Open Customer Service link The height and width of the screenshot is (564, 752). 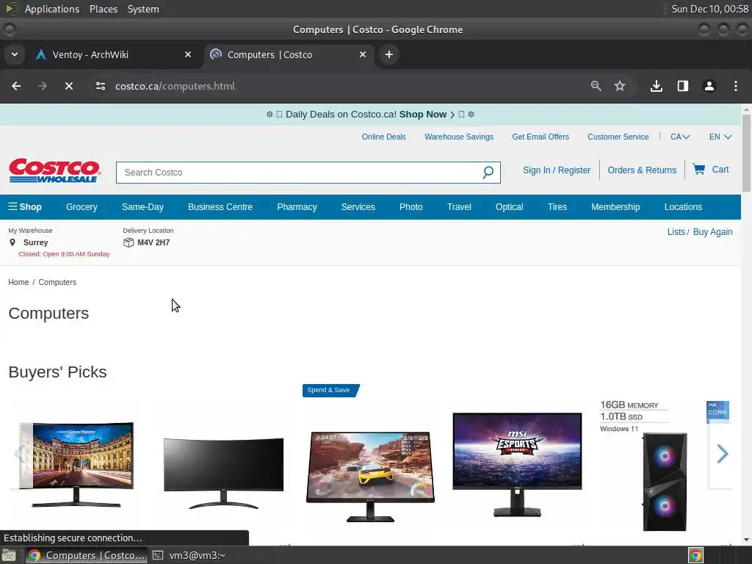[x=618, y=137]
